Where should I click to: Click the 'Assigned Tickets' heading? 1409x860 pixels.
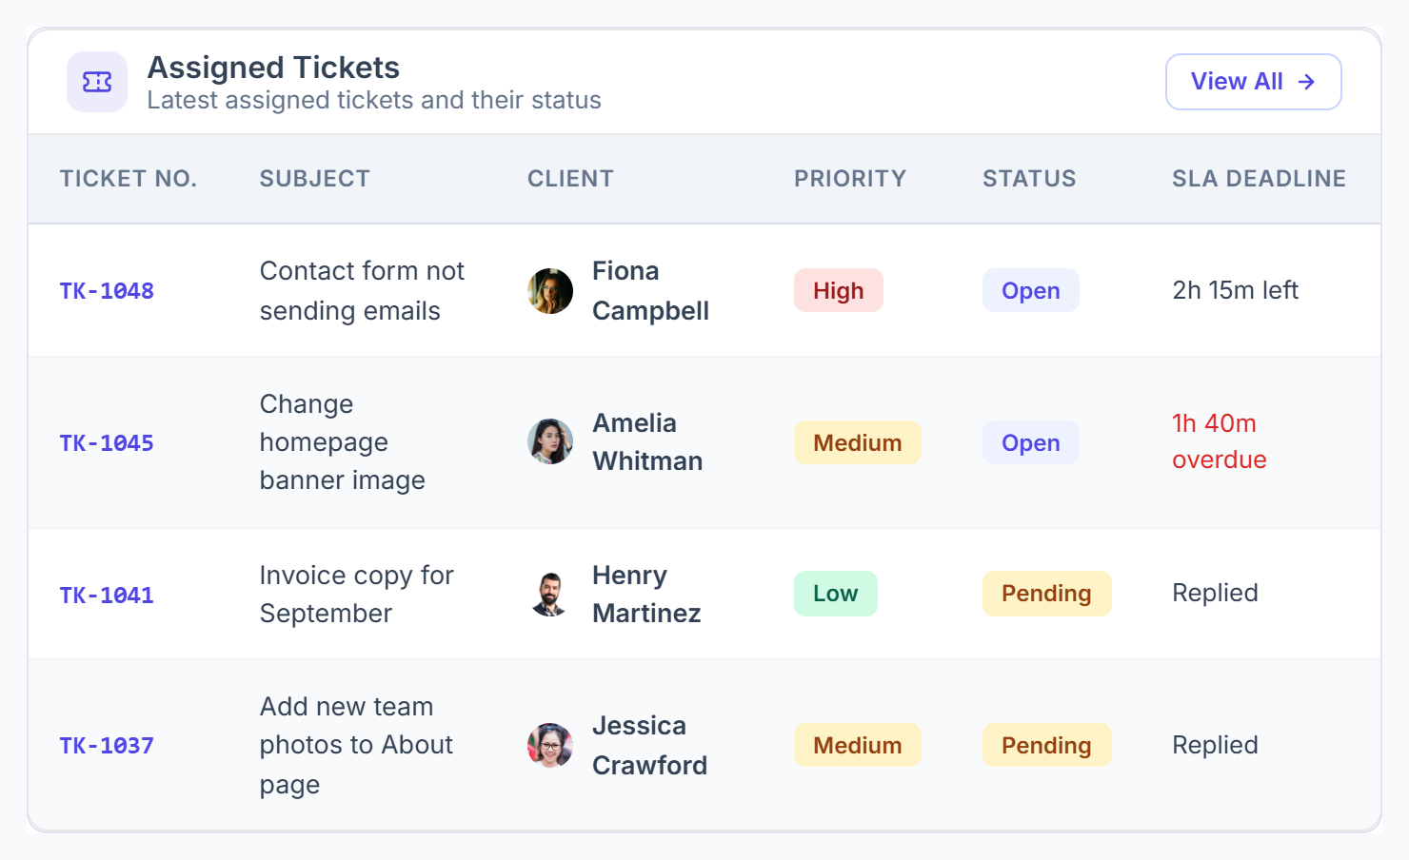point(273,68)
